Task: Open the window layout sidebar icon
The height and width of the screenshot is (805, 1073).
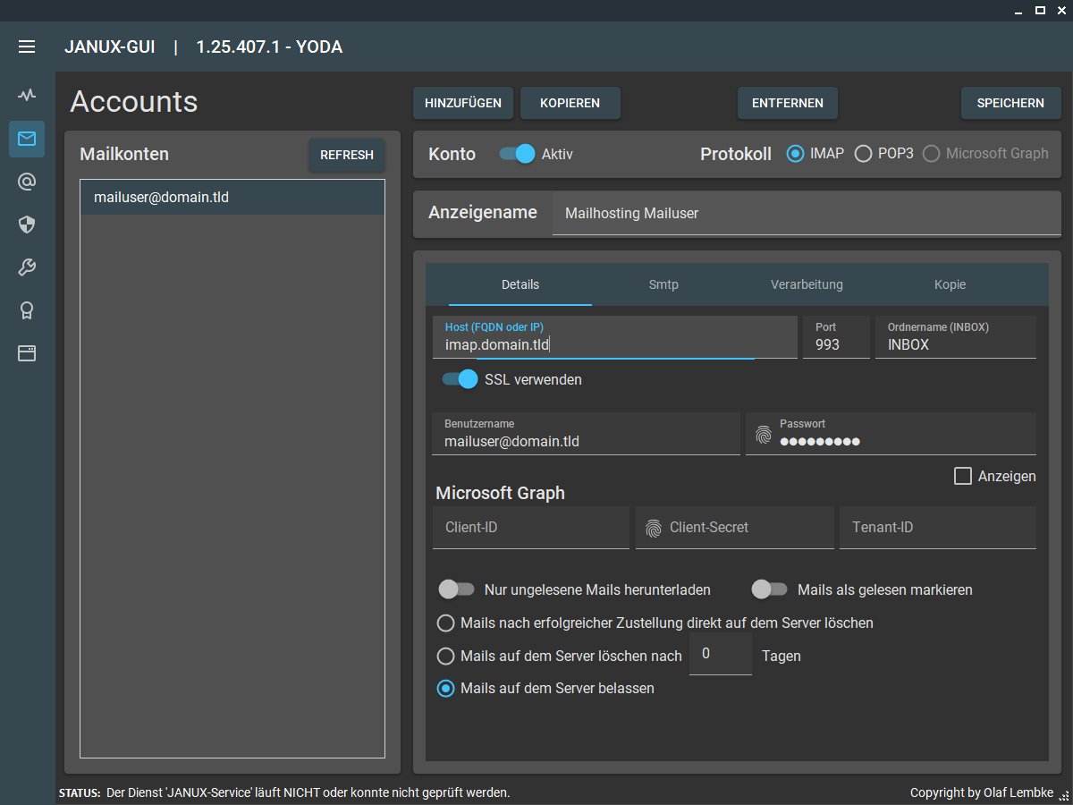Action: pos(27,353)
